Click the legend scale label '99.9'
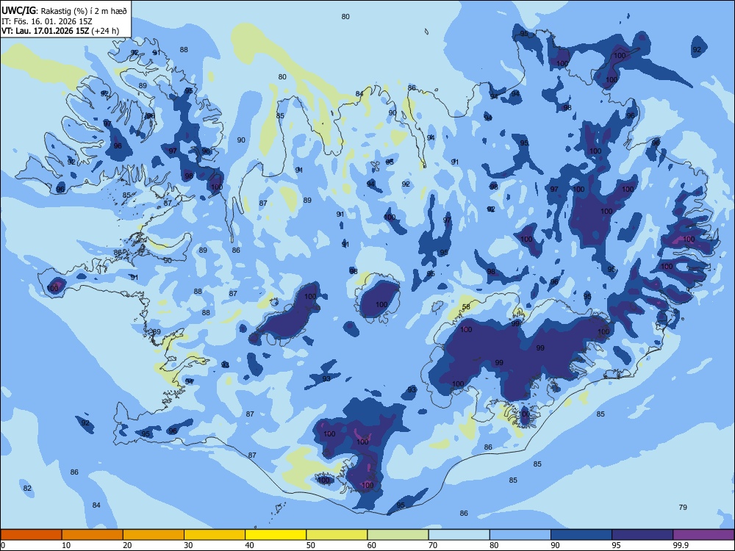 [681, 545]
